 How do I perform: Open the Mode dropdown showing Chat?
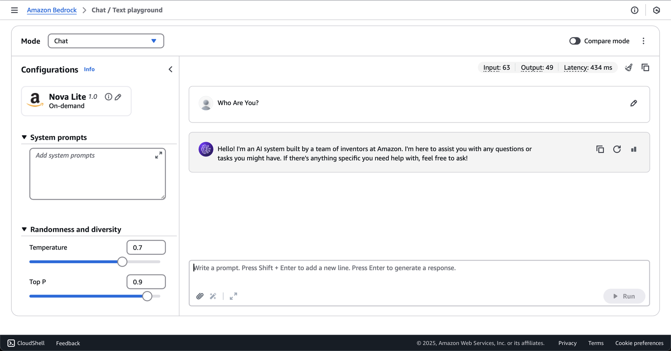point(106,41)
